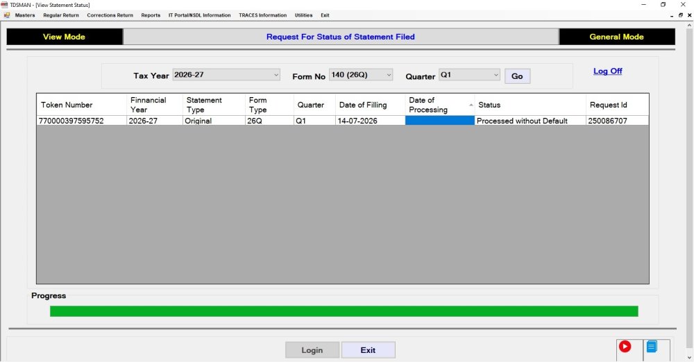
Task: Select token number 770000397595752 cell
Action: (81, 121)
